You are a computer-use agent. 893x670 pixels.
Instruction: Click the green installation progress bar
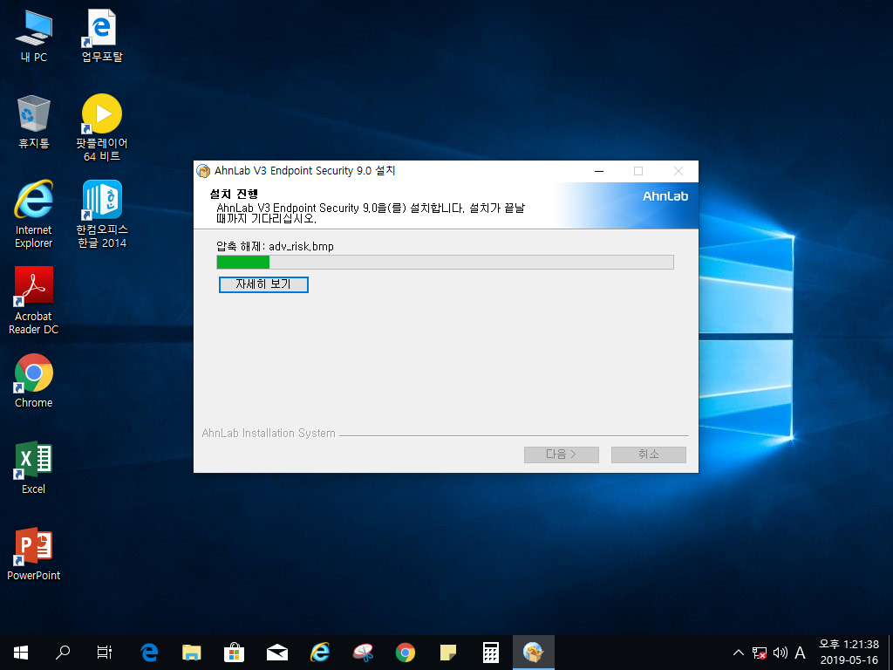coord(445,262)
